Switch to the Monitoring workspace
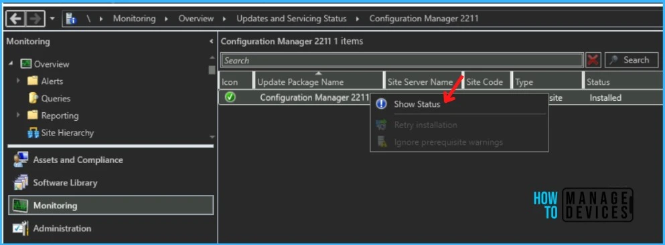The height and width of the screenshot is (245, 665). (x=110, y=206)
